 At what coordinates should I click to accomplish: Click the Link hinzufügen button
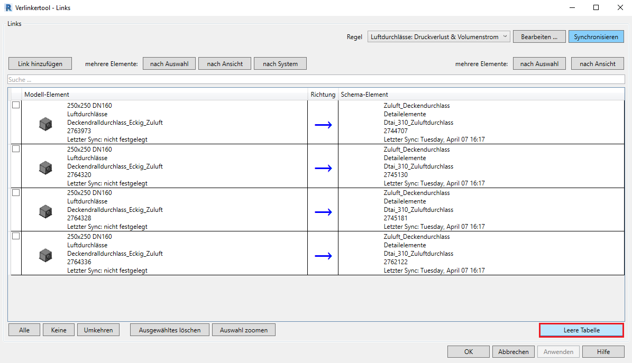40,64
